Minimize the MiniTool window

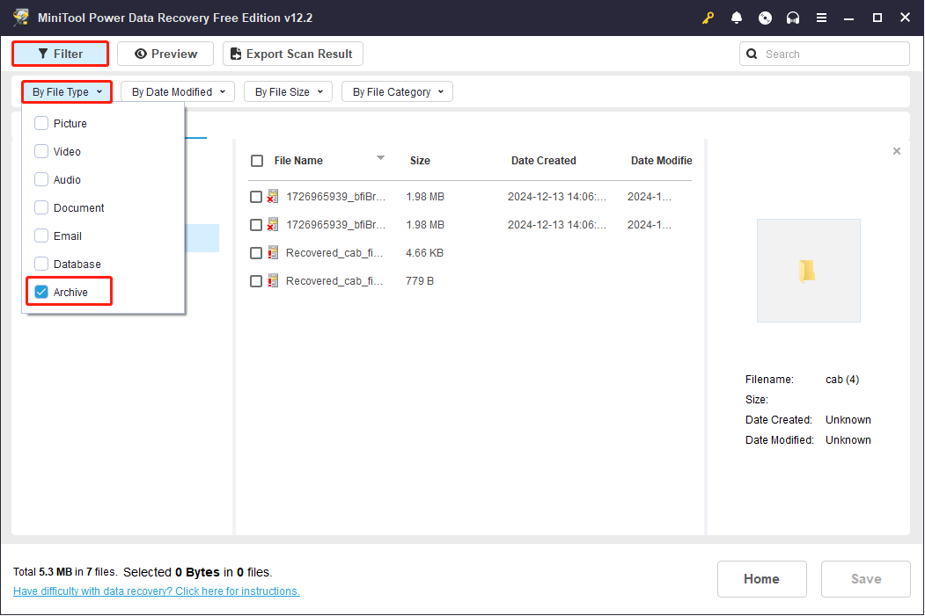coord(849,18)
